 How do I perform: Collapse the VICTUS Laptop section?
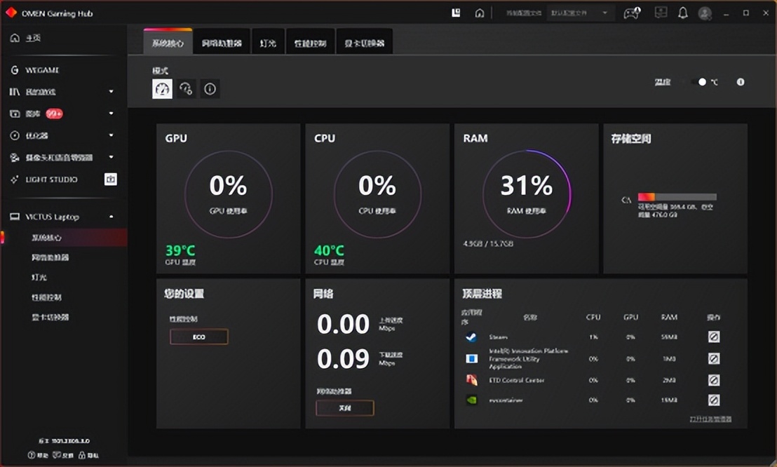[x=112, y=217]
